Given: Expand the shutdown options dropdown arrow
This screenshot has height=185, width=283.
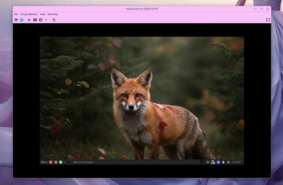Looking at the screenshot, I should click(46, 20).
